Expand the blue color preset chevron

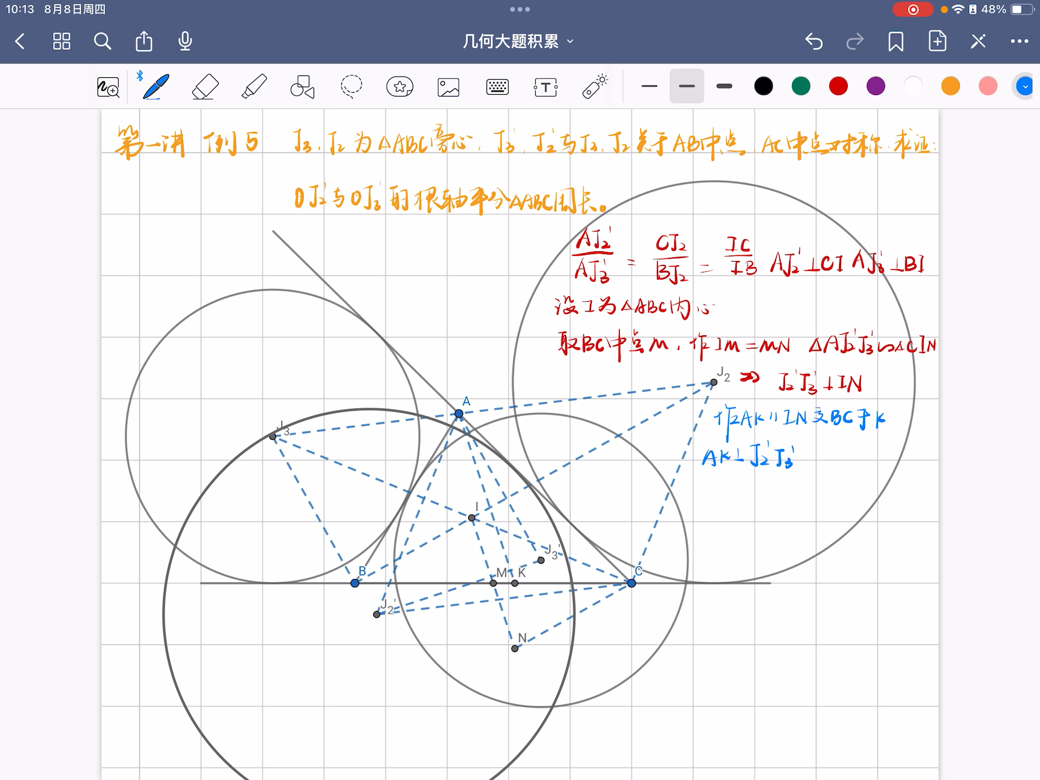tap(1025, 86)
